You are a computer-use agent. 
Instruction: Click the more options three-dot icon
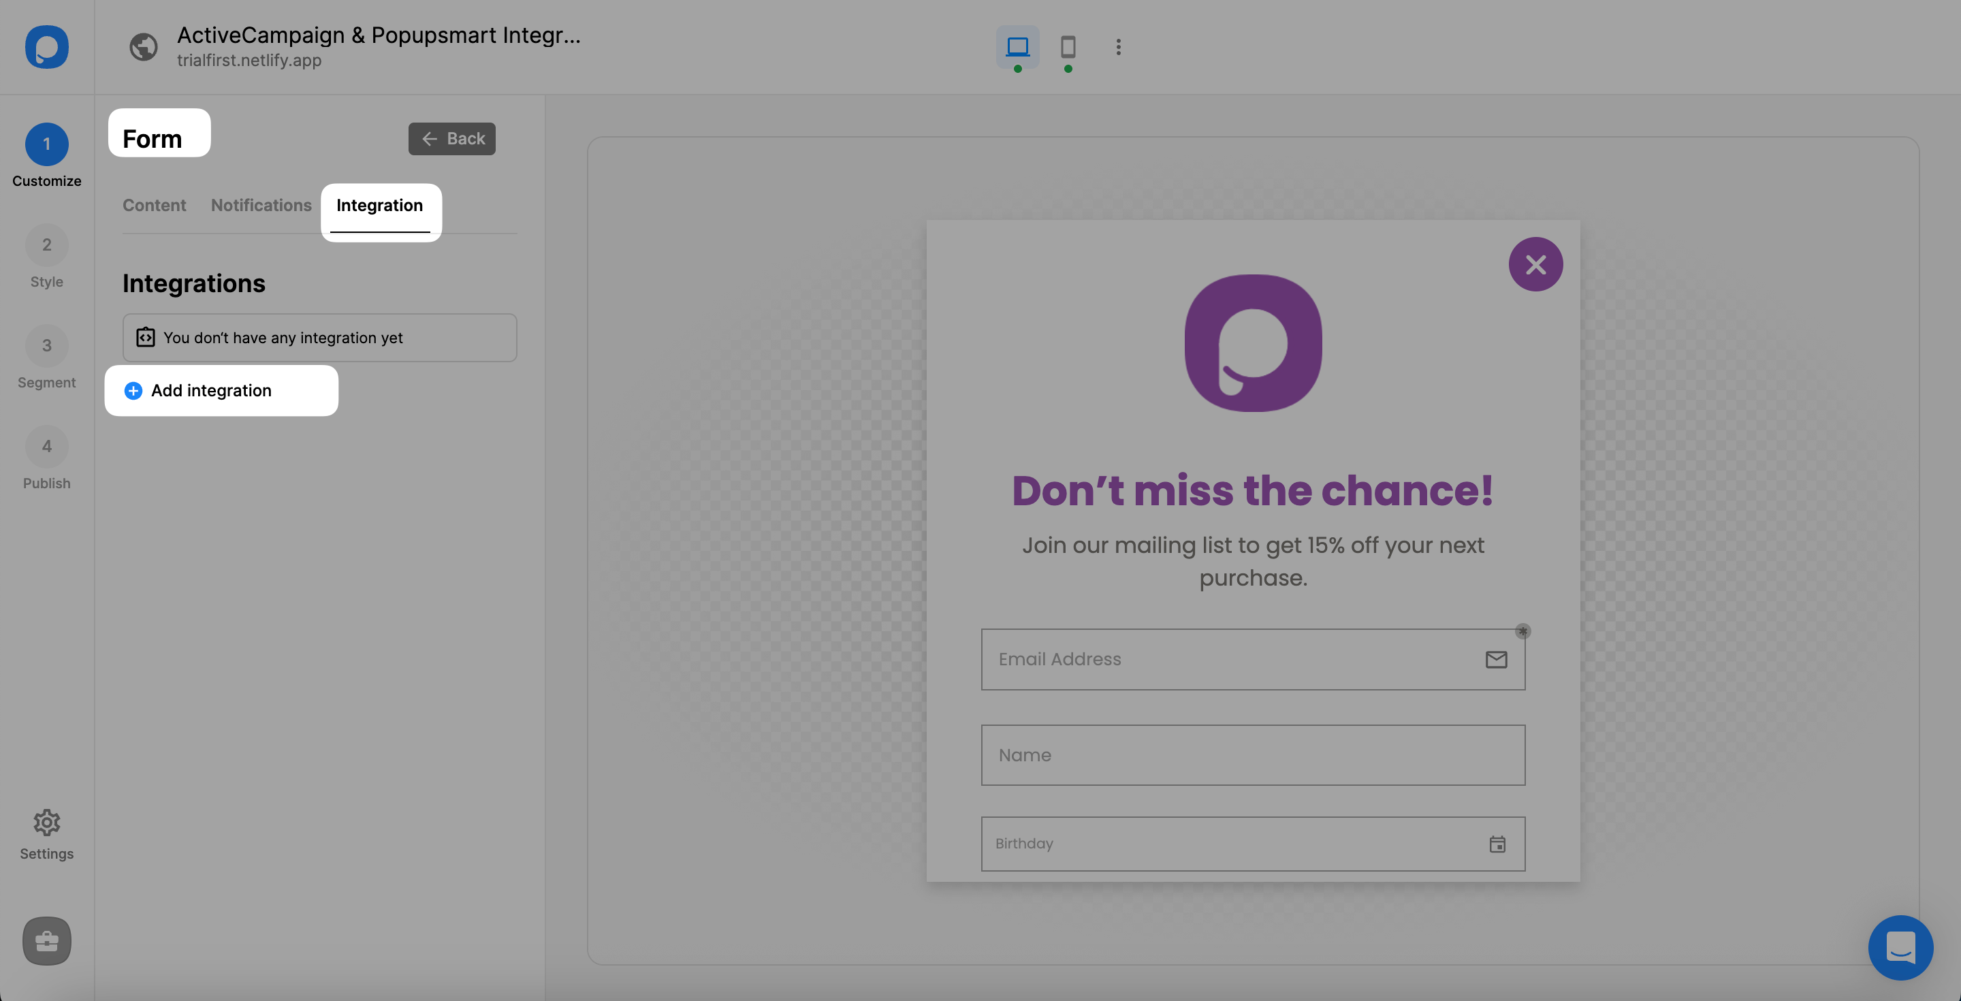click(x=1118, y=47)
